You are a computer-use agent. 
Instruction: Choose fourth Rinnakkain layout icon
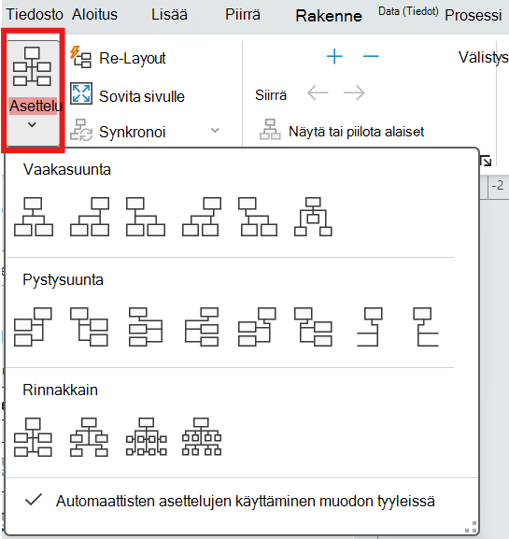click(202, 437)
